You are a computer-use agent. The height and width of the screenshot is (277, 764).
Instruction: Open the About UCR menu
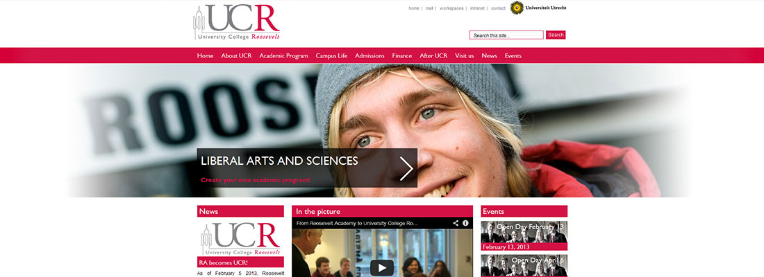(236, 56)
